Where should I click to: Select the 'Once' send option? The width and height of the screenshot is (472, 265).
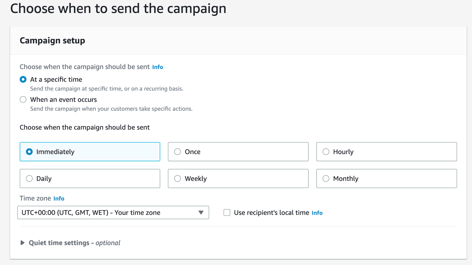tap(178, 151)
